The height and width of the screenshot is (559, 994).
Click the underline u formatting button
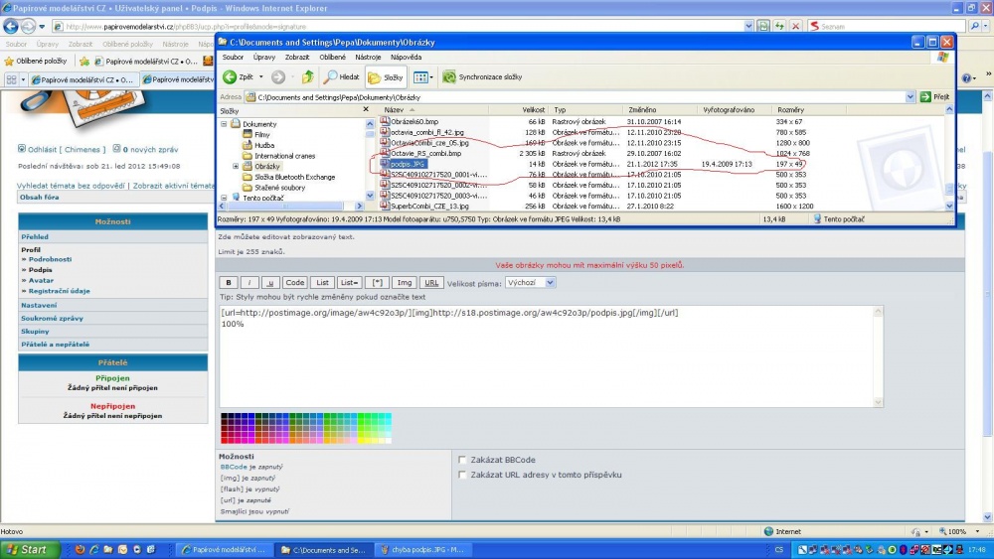(x=270, y=282)
